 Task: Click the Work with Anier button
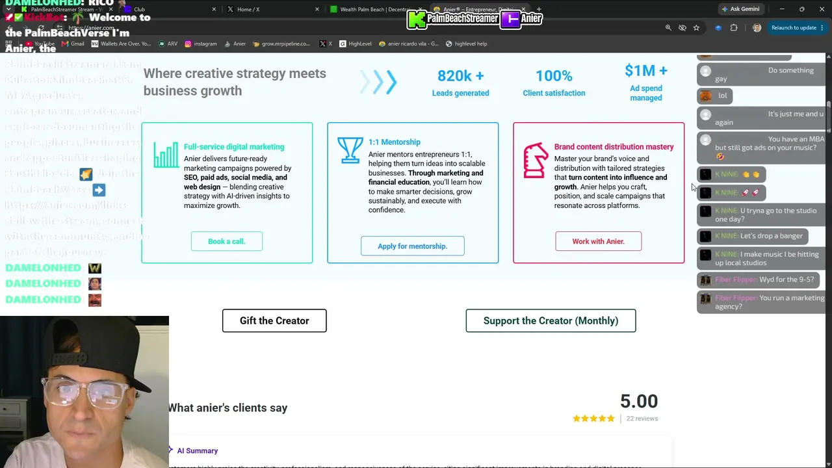click(598, 241)
